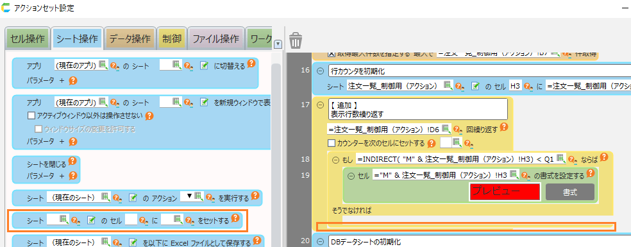The height and width of the screenshot is (247, 631).
Task: Click the help icon next to the H3 cell field
Action: pos(528,86)
